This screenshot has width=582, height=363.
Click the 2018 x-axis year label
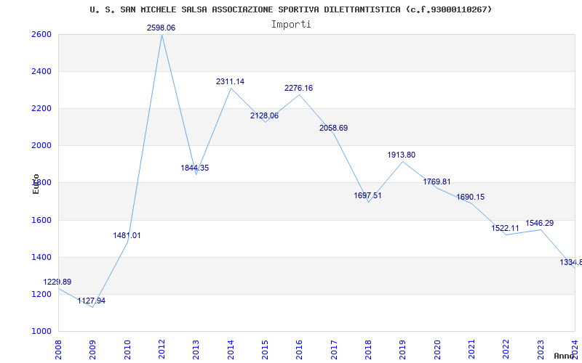point(368,350)
